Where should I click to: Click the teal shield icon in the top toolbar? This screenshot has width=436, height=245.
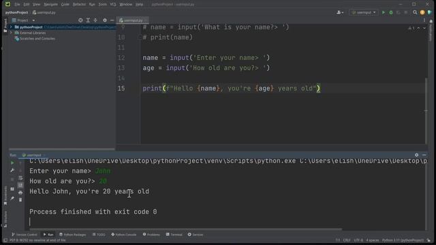click(430, 12)
